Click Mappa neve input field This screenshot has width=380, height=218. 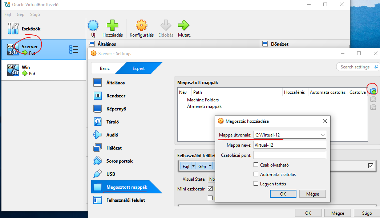(x=290, y=145)
